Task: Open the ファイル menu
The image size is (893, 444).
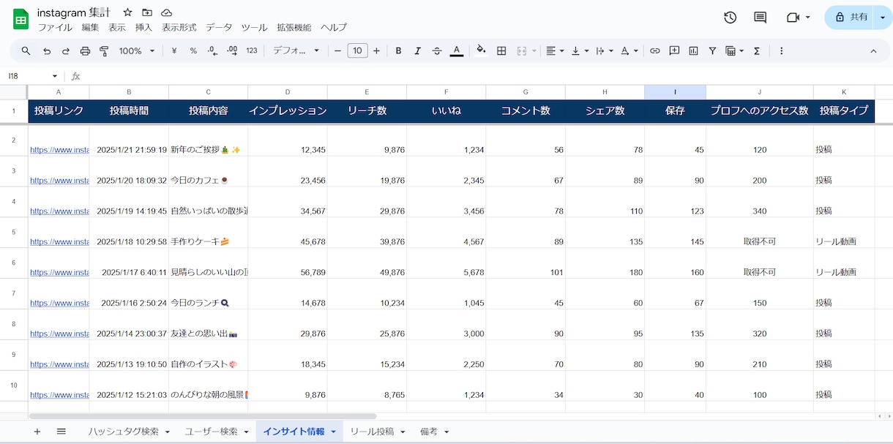Action: pos(55,27)
